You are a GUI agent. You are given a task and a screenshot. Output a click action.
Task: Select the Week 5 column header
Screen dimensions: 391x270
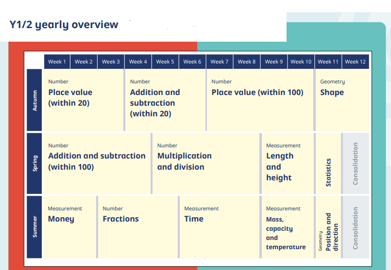click(x=165, y=62)
